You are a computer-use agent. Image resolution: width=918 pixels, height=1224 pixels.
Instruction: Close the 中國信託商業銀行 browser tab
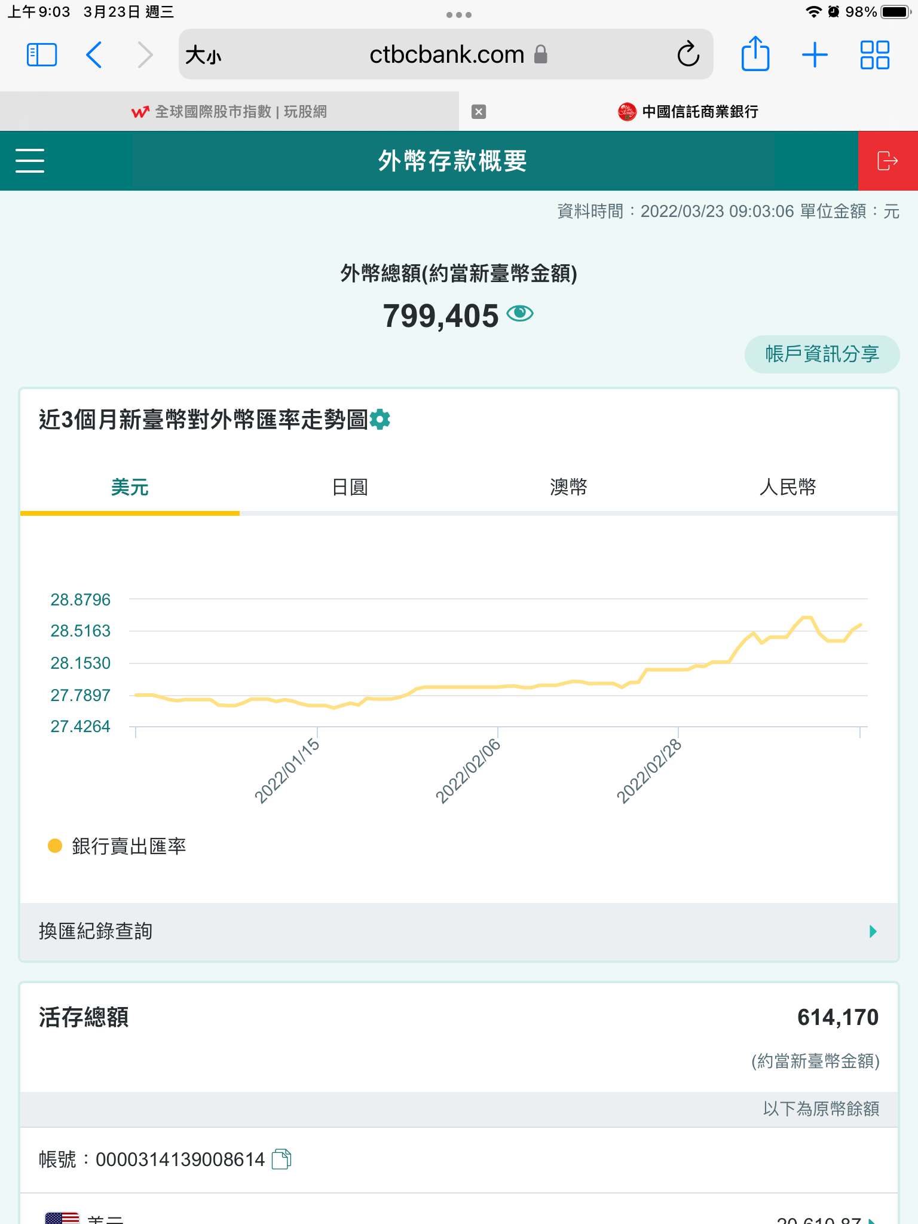click(x=479, y=112)
